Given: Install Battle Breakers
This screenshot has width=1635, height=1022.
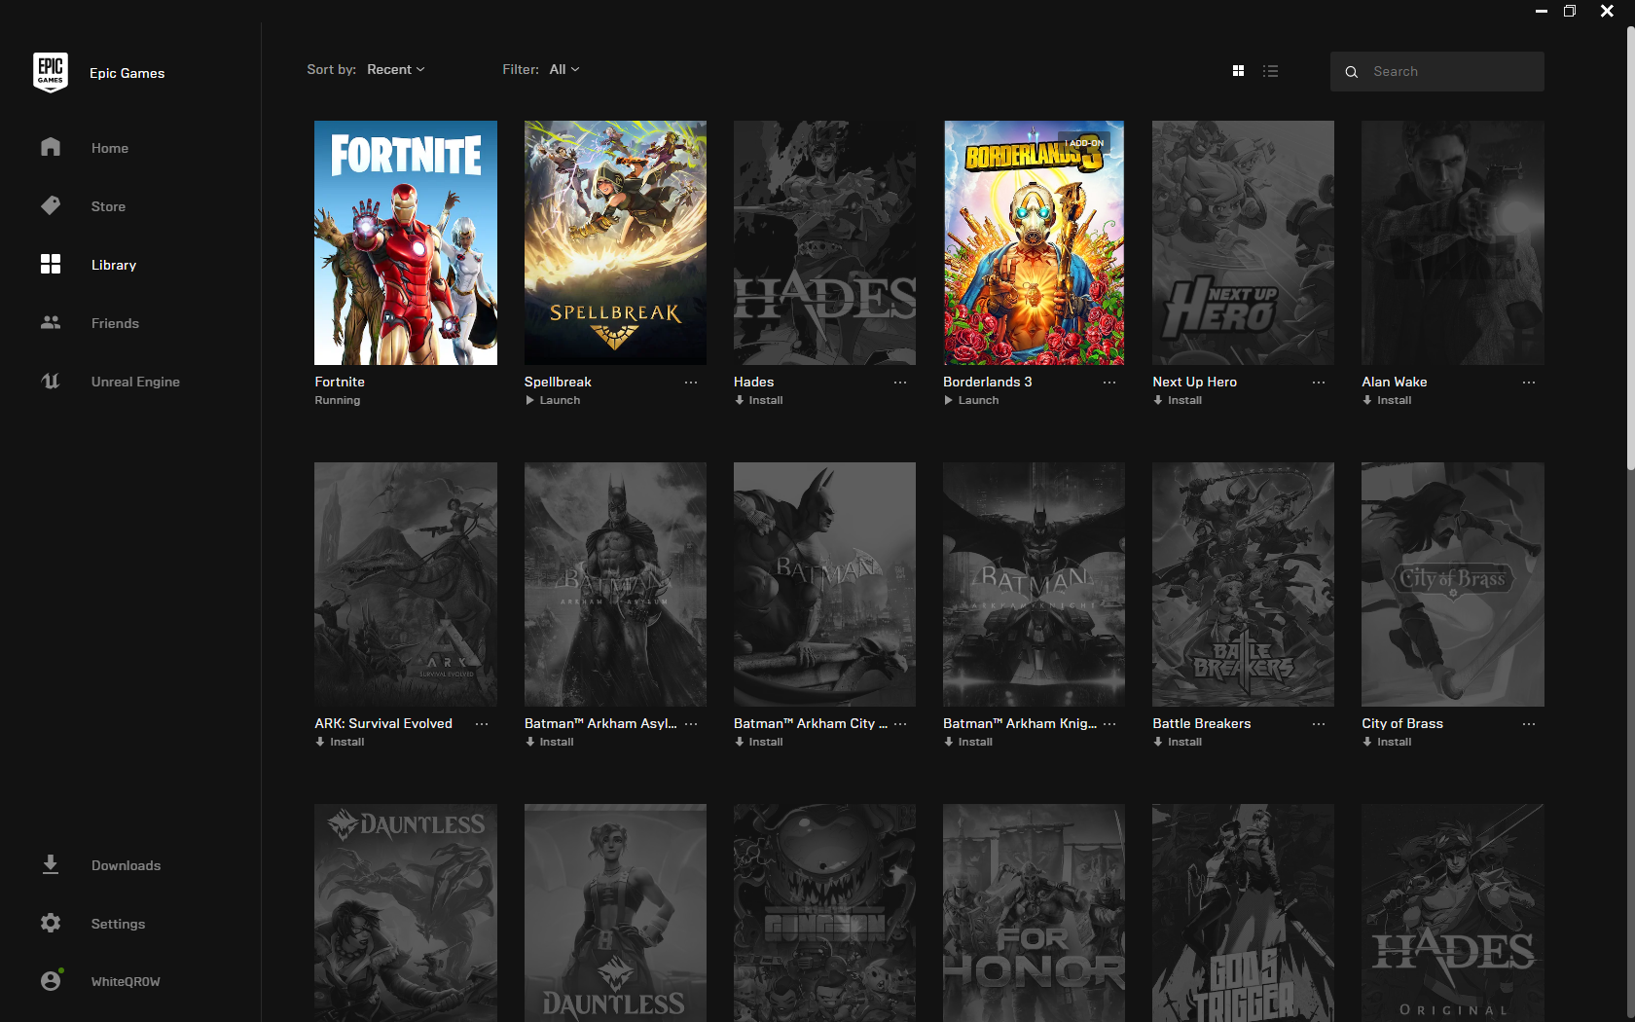Looking at the screenshot, I should [1178, 742].
